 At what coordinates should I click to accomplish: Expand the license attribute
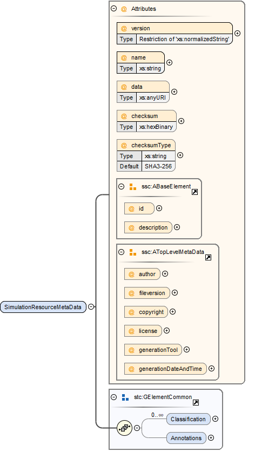point(166,331)
